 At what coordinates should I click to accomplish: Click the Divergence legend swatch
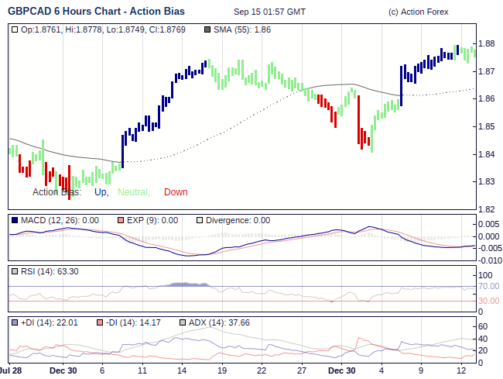click(200, 220)
